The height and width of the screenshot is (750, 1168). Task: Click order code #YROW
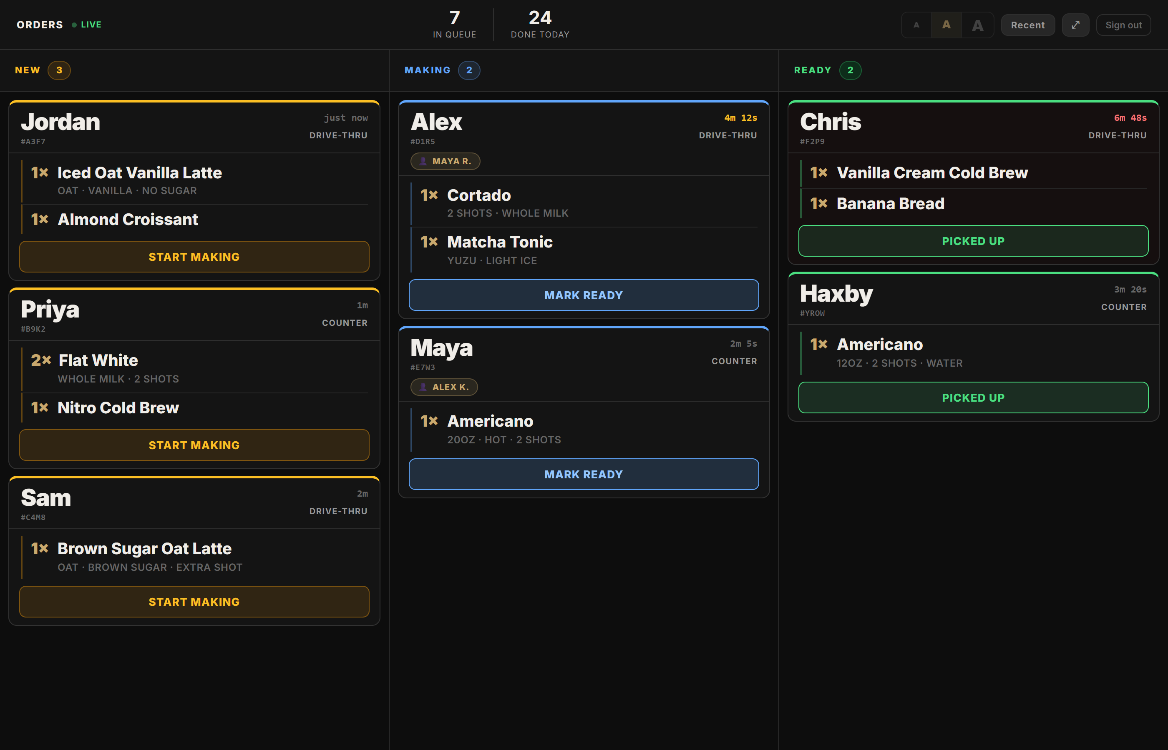(x=812, y=314)
